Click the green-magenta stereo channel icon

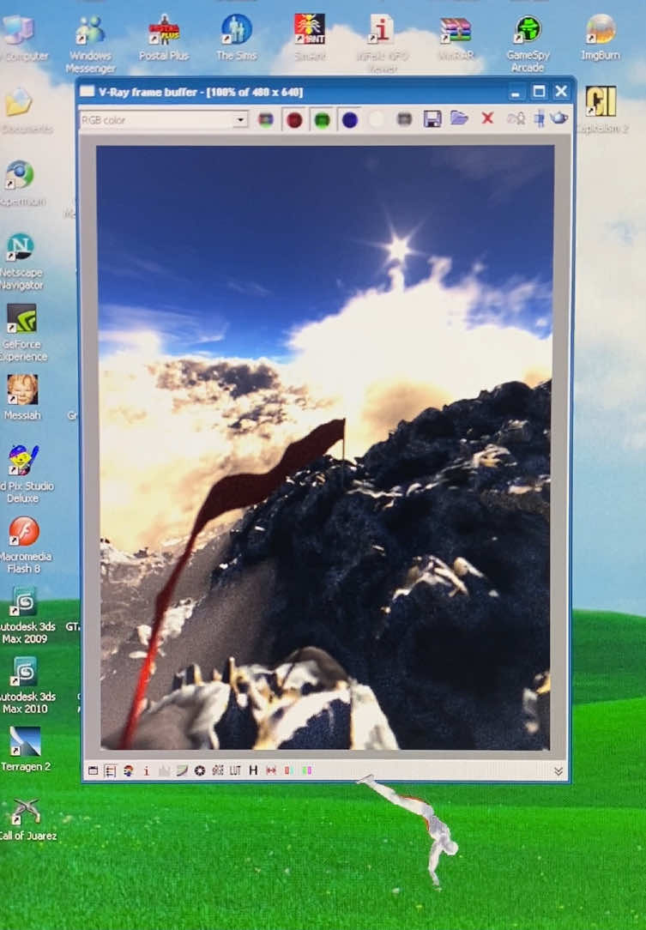306,770
